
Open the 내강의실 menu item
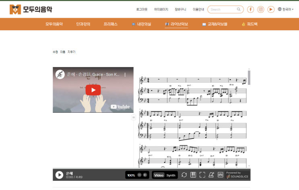click(x=142, y=24)
